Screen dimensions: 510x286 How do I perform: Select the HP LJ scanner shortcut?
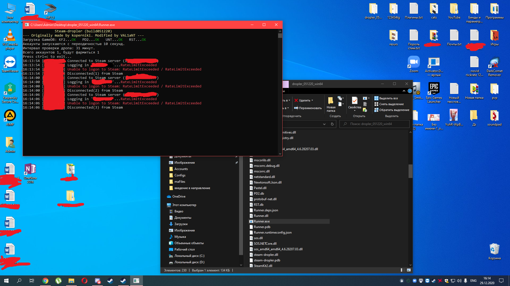[x=50, y=11]
